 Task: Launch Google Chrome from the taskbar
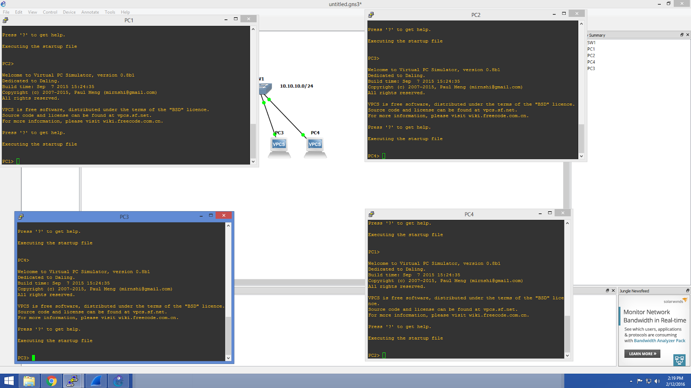pyautogui.click(x=51, y=381)
